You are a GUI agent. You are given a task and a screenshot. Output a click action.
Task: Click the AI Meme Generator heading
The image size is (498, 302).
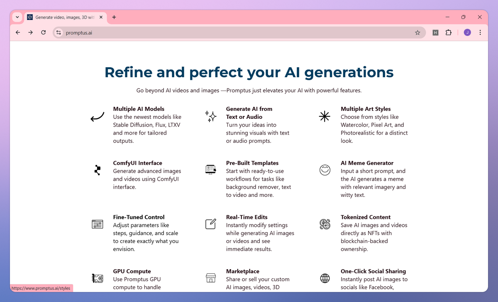[x=367, y=163]
